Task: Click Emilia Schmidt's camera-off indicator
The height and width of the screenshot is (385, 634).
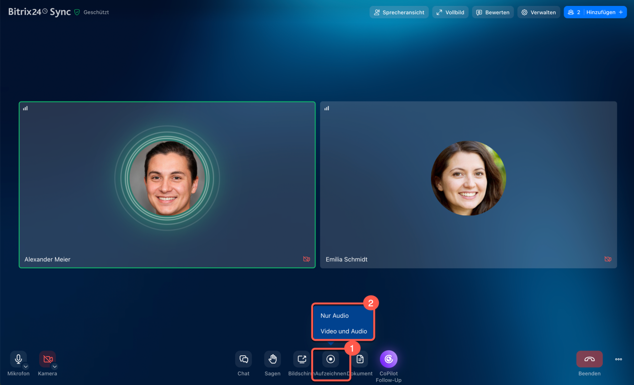Action: point(608,259)
